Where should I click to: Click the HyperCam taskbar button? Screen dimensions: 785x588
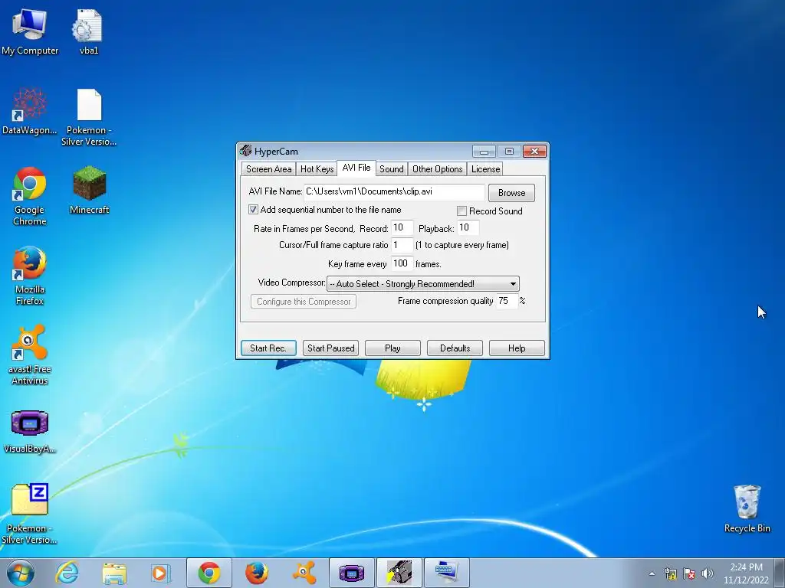tap(399, 573)
